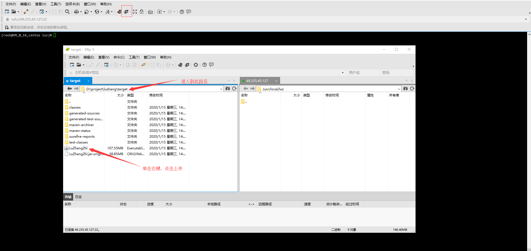The height and width of the screenshot is (251, 531).
Task: Close the 49.235.45.127 tab
Action: 276,81
